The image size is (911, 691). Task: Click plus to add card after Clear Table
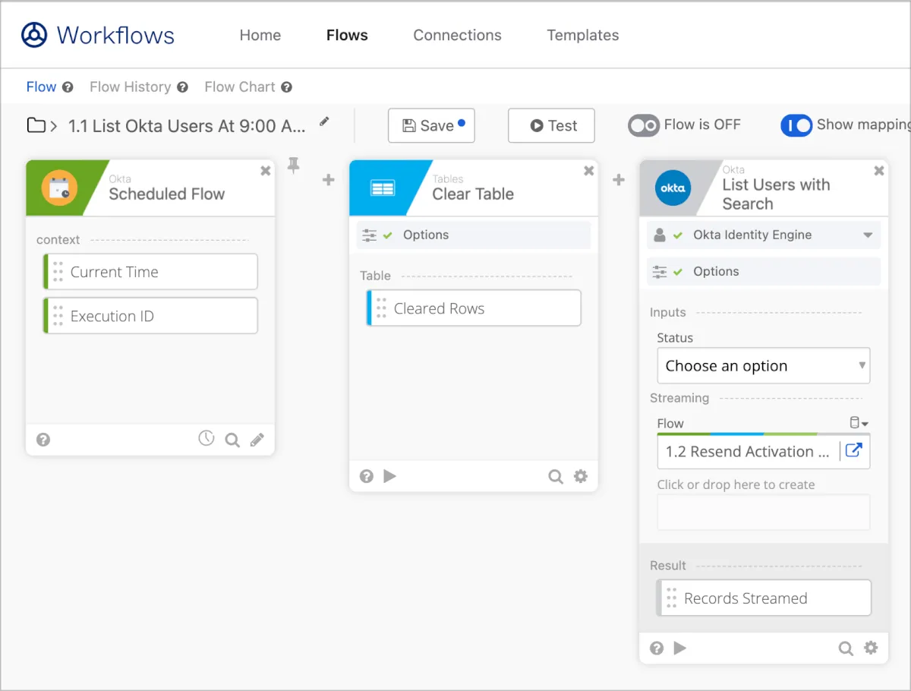tap(619, 180)
